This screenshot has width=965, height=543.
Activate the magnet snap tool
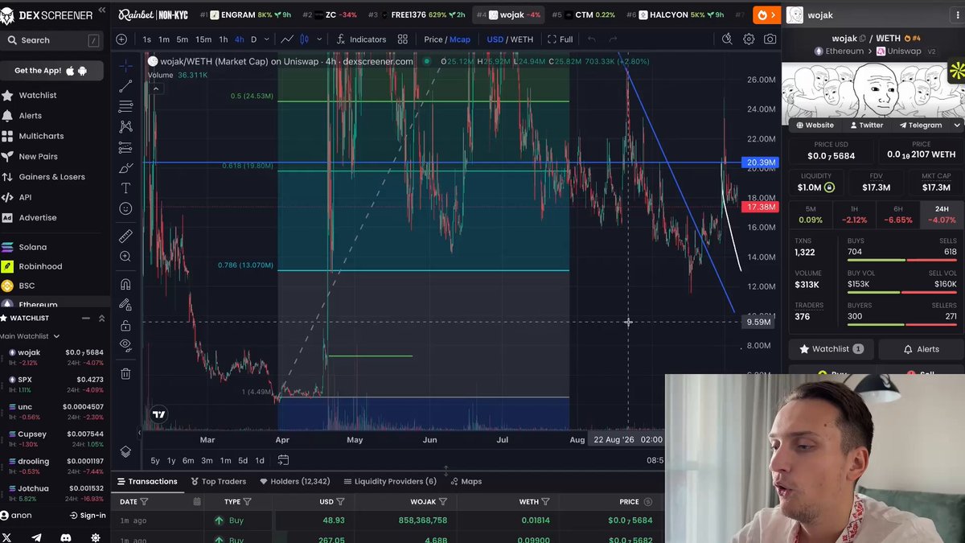coord(125,284)
